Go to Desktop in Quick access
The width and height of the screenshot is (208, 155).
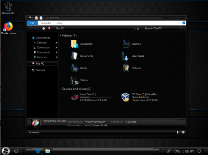(x=42, y=43)
